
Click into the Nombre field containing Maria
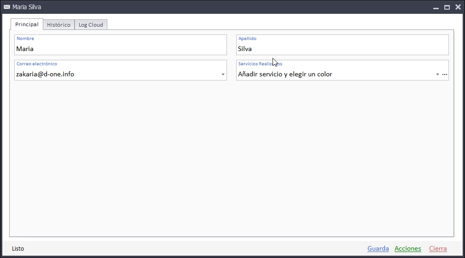(x=120, y=49)
